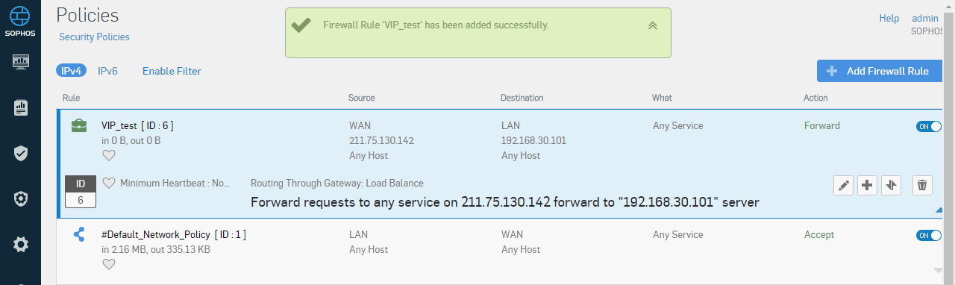The image size is (955, 285).
Task: Expand #Default_Network_Policy rule details triangle
Action: pyautogui.click(x=939, y=270)
